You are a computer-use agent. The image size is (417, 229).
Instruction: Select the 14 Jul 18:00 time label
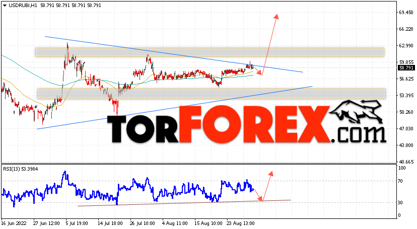coord(110,223)
